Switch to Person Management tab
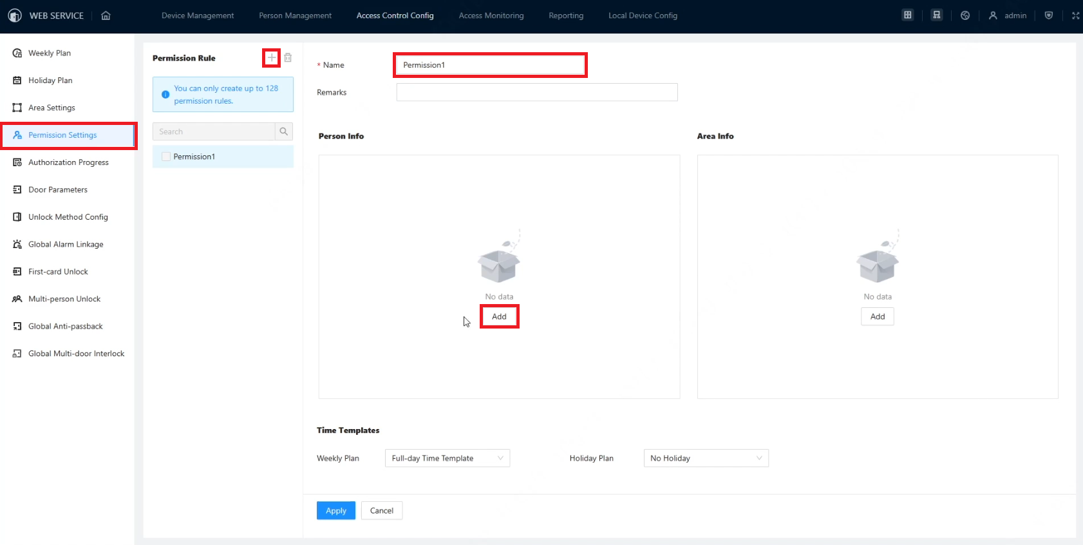The image size is (1083, 545). click(296, 15)
